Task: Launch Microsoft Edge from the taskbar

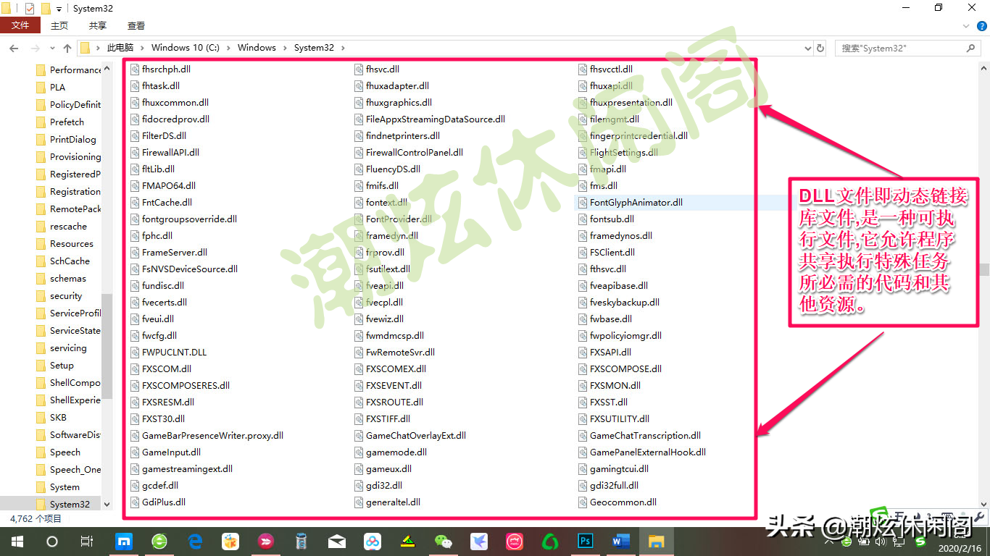Action: point(195,541)
